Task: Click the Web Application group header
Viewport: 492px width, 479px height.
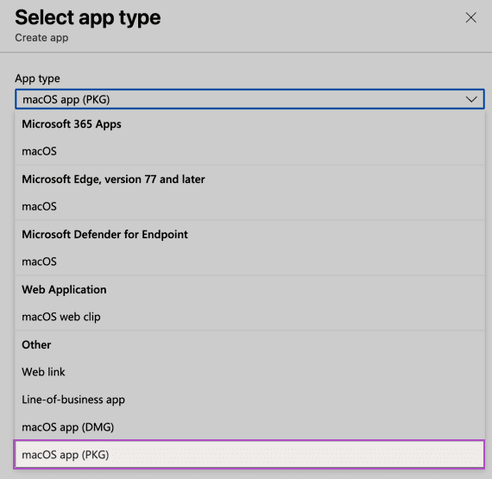Action: click(x=64, y=290)
